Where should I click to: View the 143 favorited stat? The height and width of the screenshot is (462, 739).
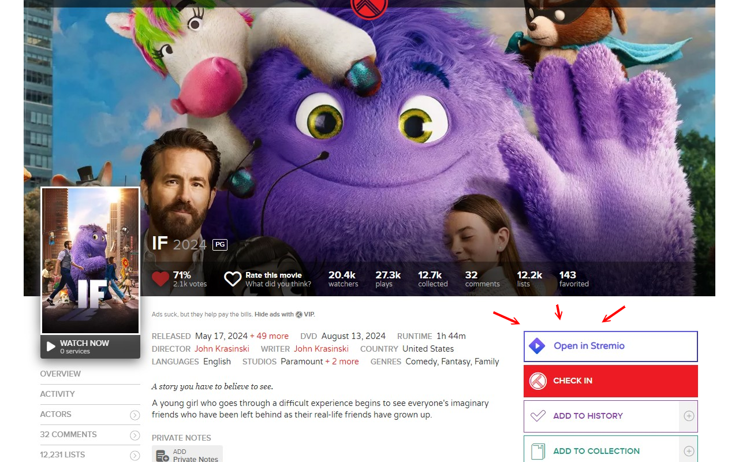pyautogui.click(x=574, y=279)
